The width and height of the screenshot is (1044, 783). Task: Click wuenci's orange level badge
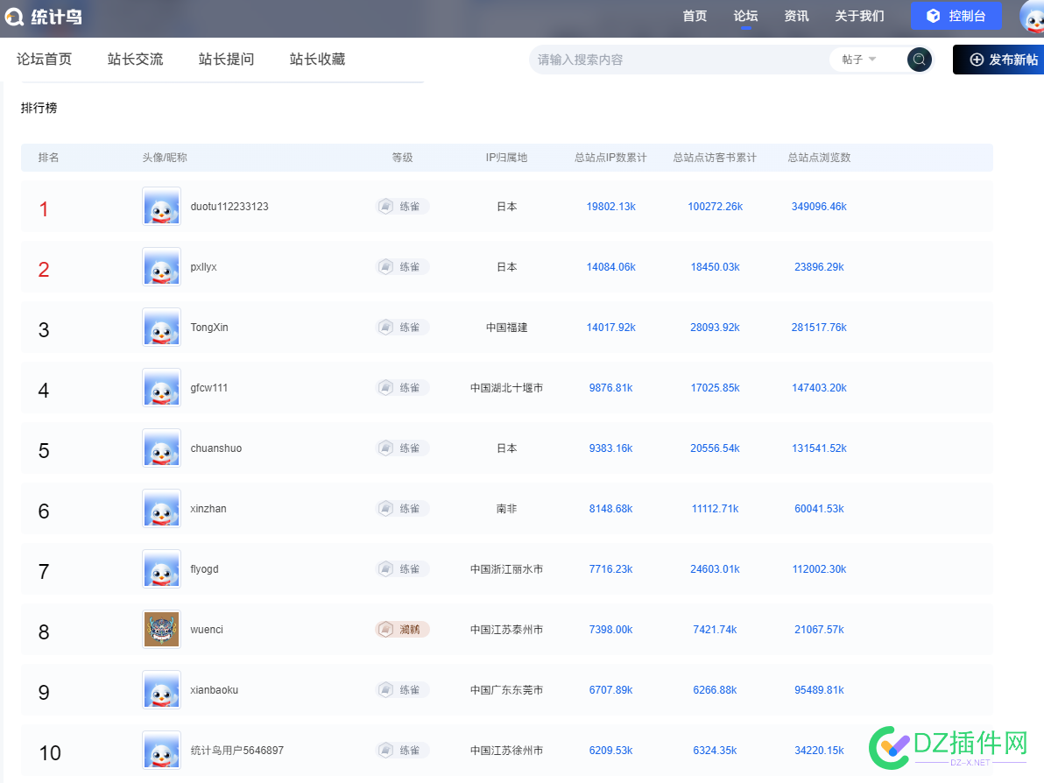(x=402, y=629)
